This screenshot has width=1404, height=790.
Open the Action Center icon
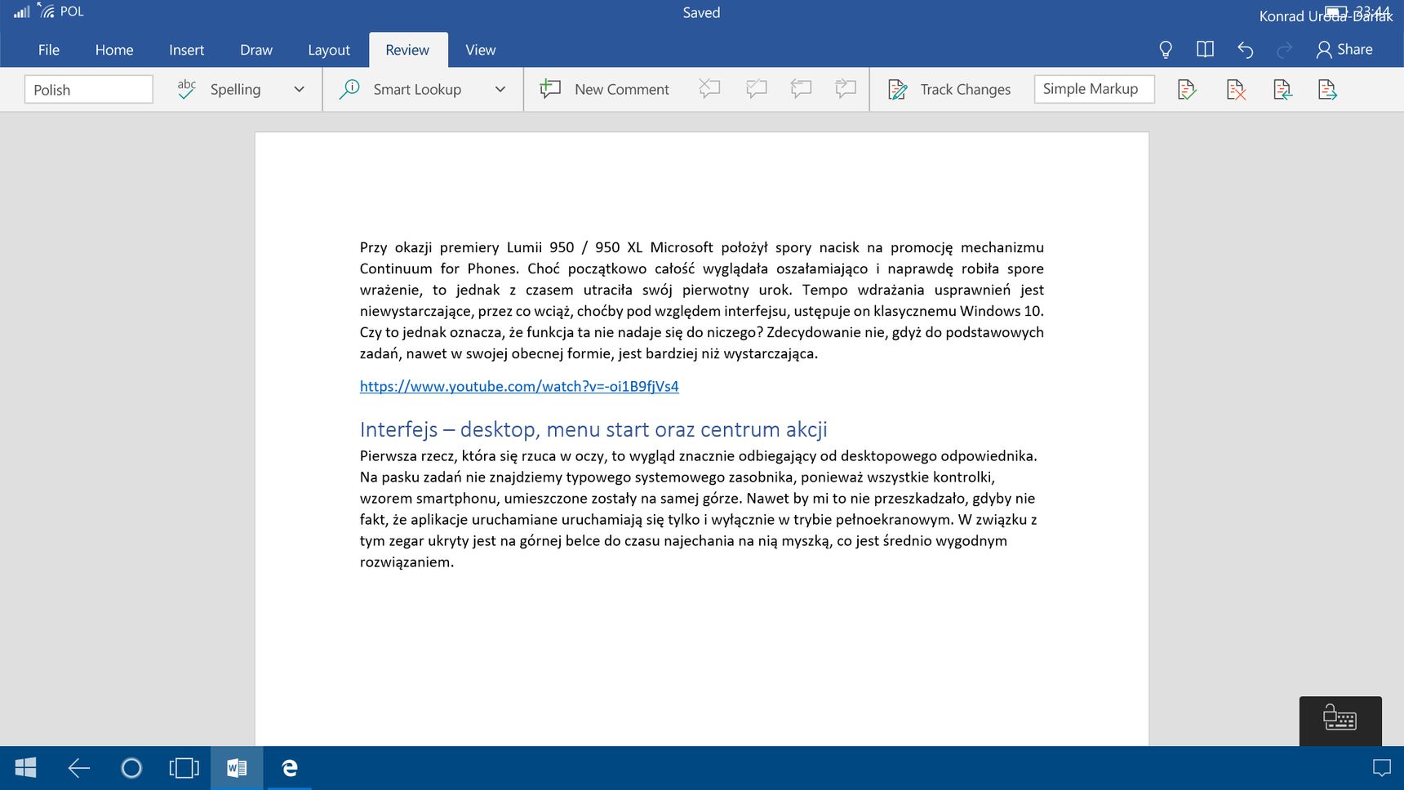coord(1381,768)
